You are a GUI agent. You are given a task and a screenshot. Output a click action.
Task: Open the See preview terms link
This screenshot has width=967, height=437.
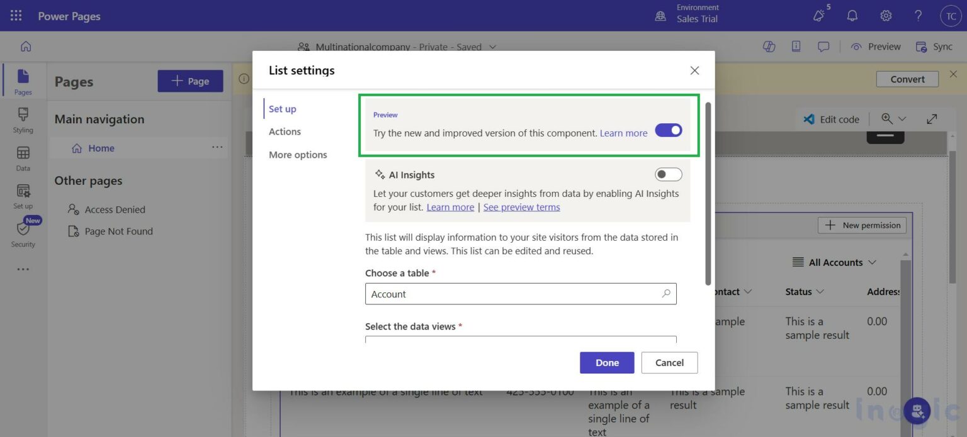click(521, 207)
